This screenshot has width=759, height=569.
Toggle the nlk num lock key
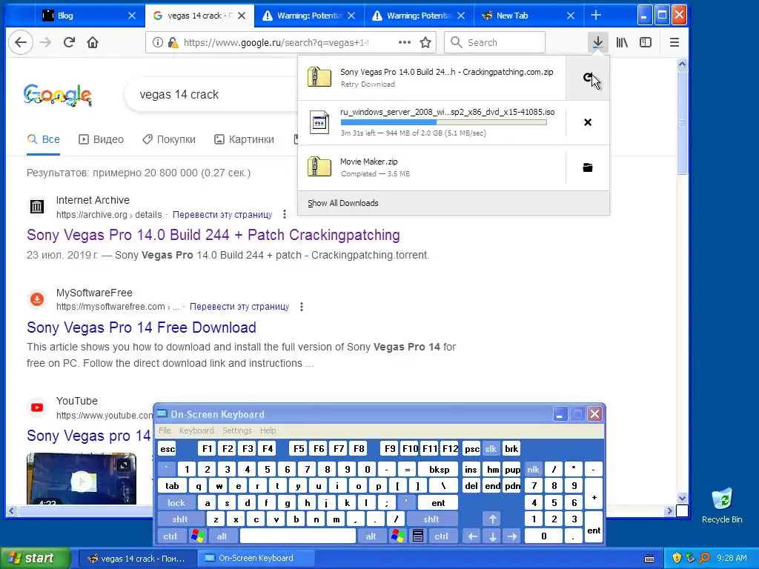tap(533, 469)
